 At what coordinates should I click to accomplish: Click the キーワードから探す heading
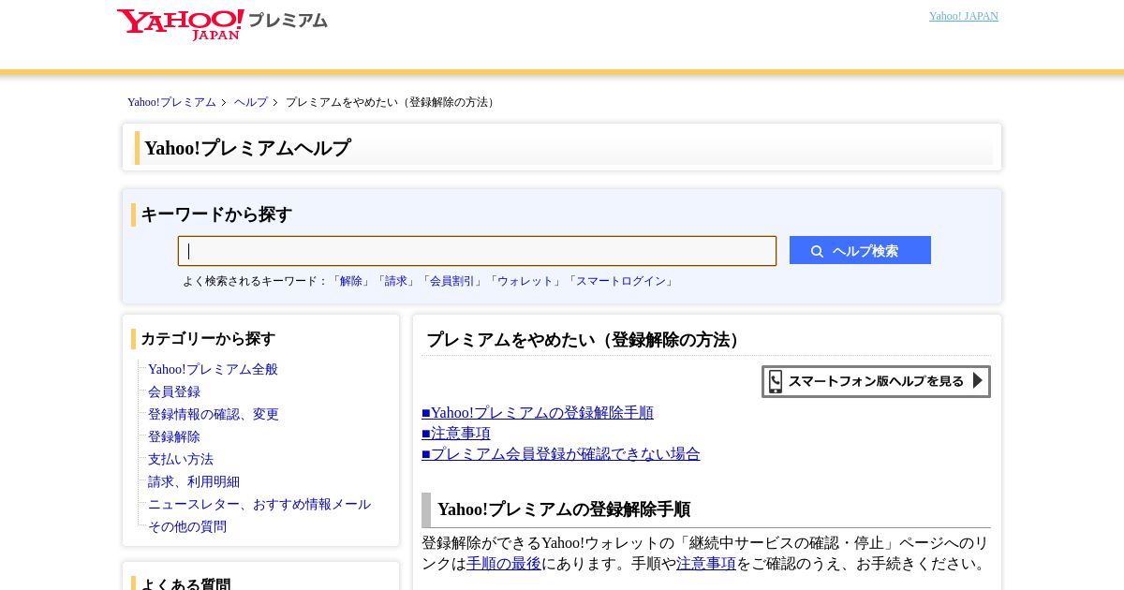tap(216, 214)
